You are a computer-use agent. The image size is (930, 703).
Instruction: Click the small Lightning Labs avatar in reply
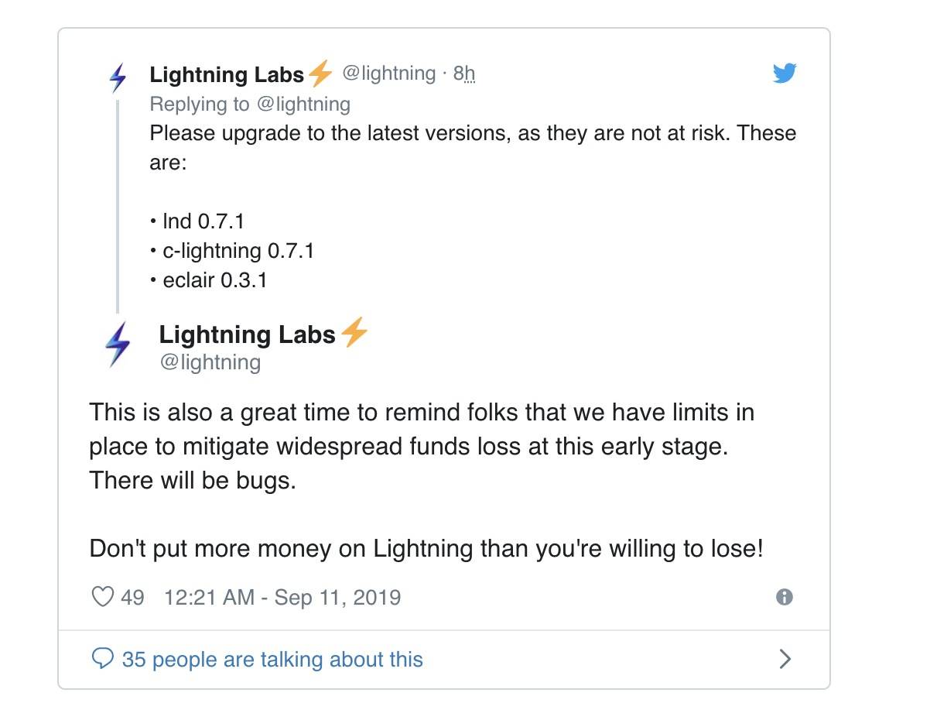click(x=118, y=76)
